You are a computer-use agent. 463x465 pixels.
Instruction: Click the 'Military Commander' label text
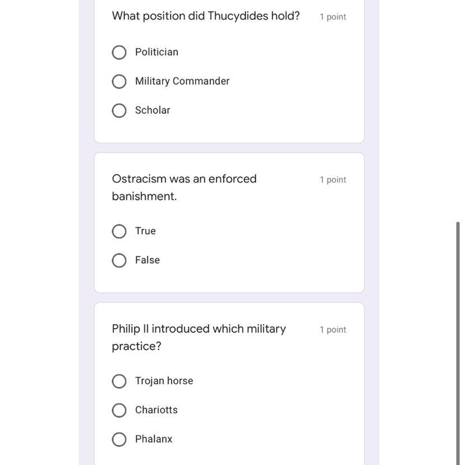[182, 81]
